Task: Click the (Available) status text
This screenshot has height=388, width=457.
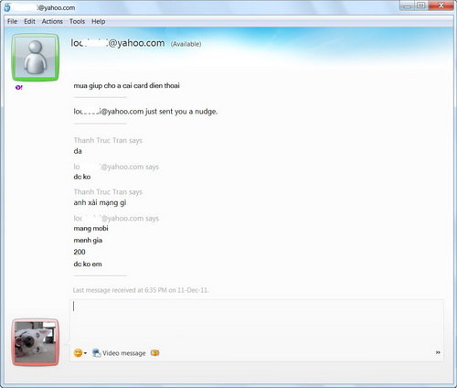Action: (186, 44)
